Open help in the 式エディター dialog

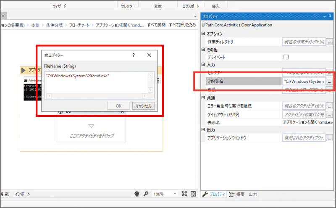(x=134, y=55)
